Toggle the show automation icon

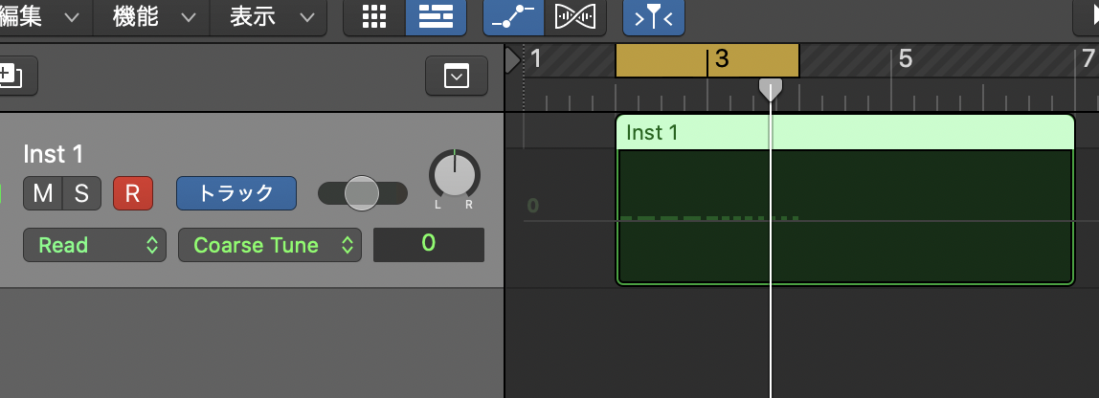[x=513, y=17]
